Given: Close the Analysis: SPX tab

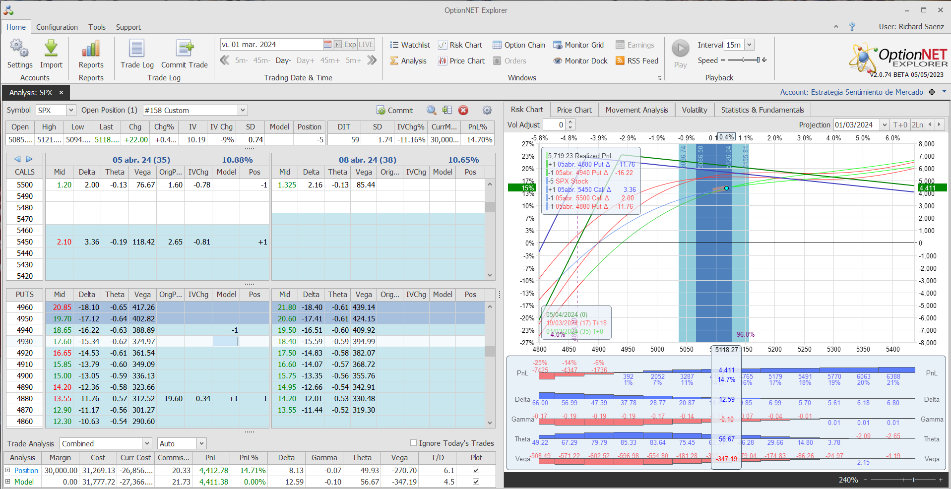Looking at the screenshot, I should [x=61, y=92].
